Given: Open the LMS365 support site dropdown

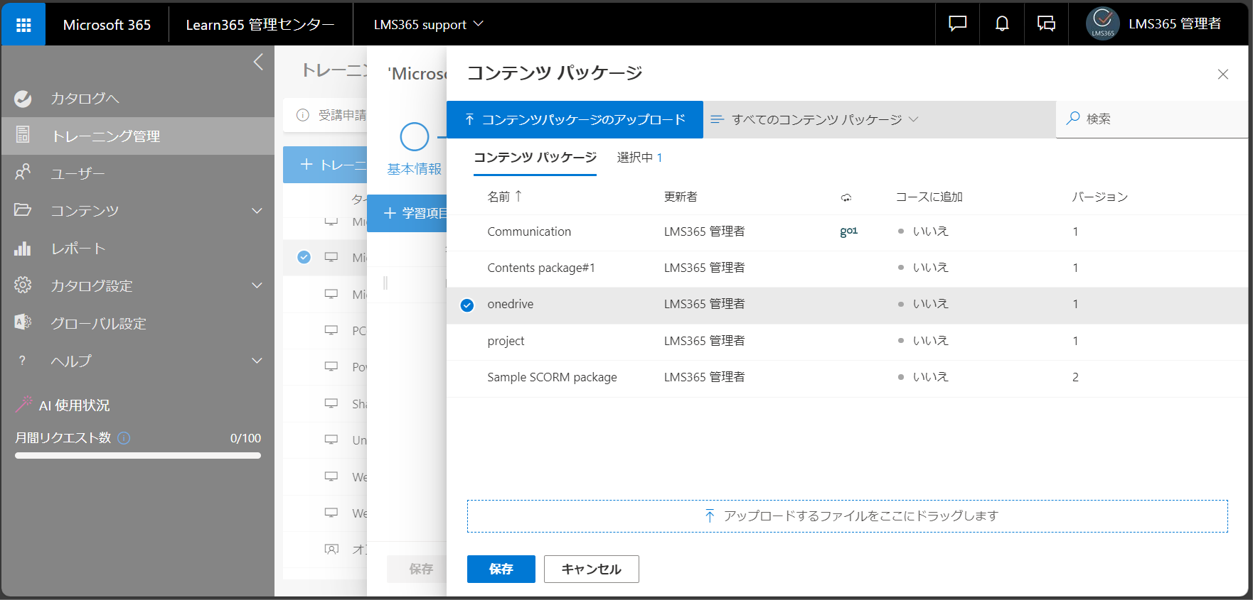Looking at the screenshot, I should [x=428, y=24].
